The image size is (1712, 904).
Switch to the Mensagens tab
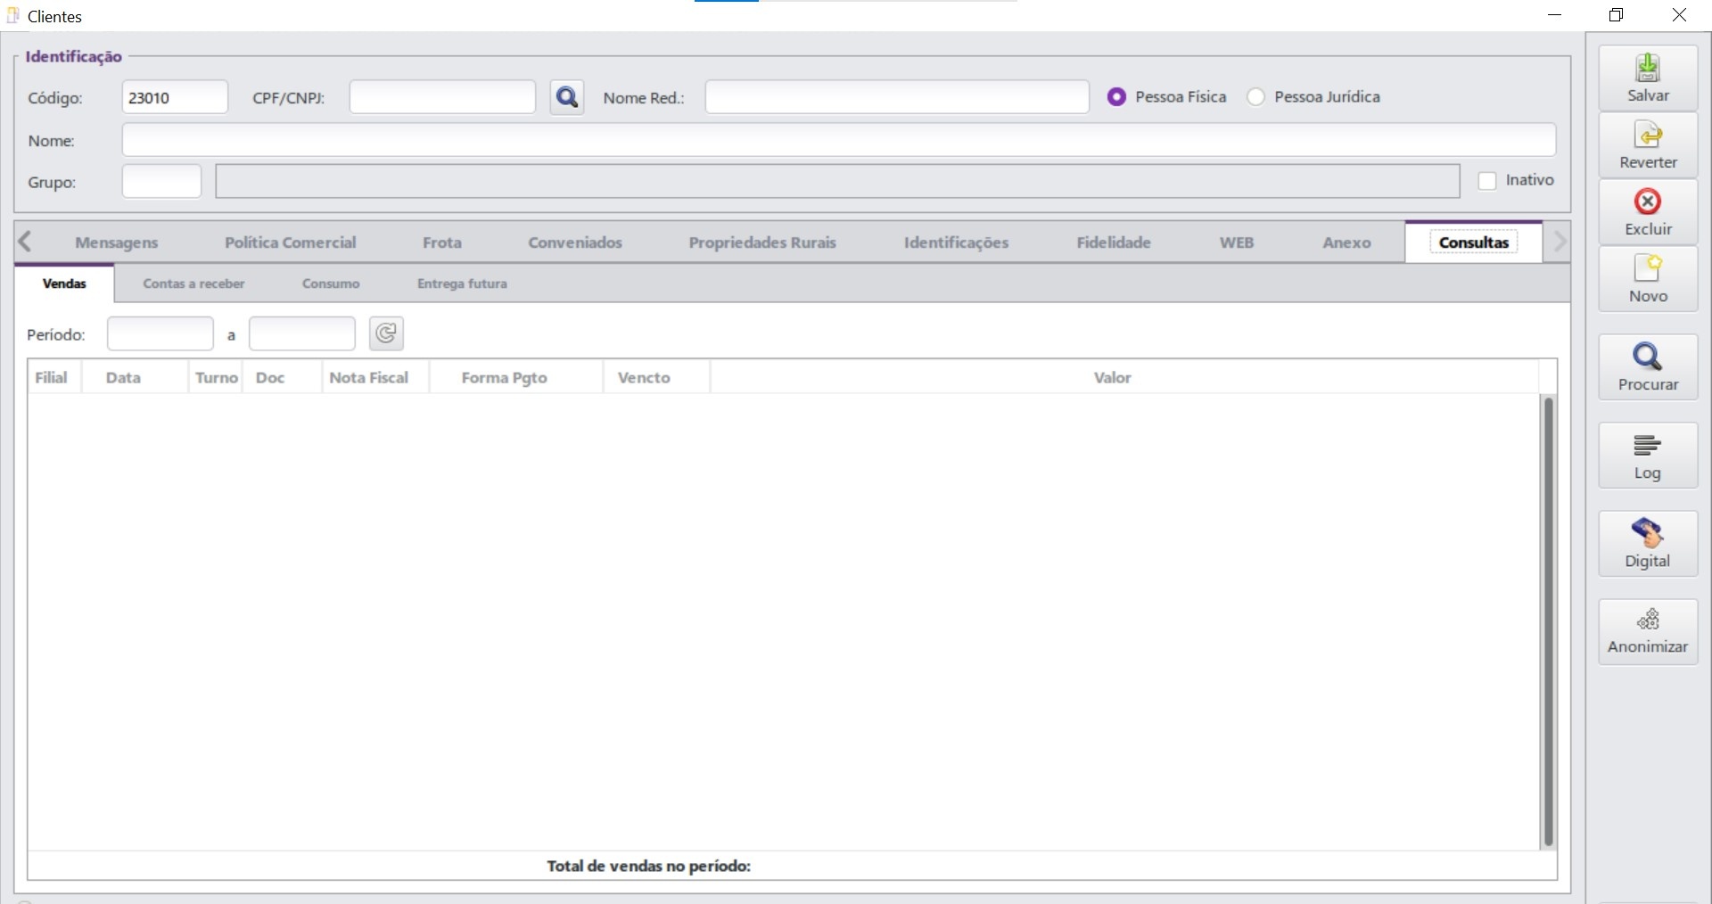click(117, 242)
